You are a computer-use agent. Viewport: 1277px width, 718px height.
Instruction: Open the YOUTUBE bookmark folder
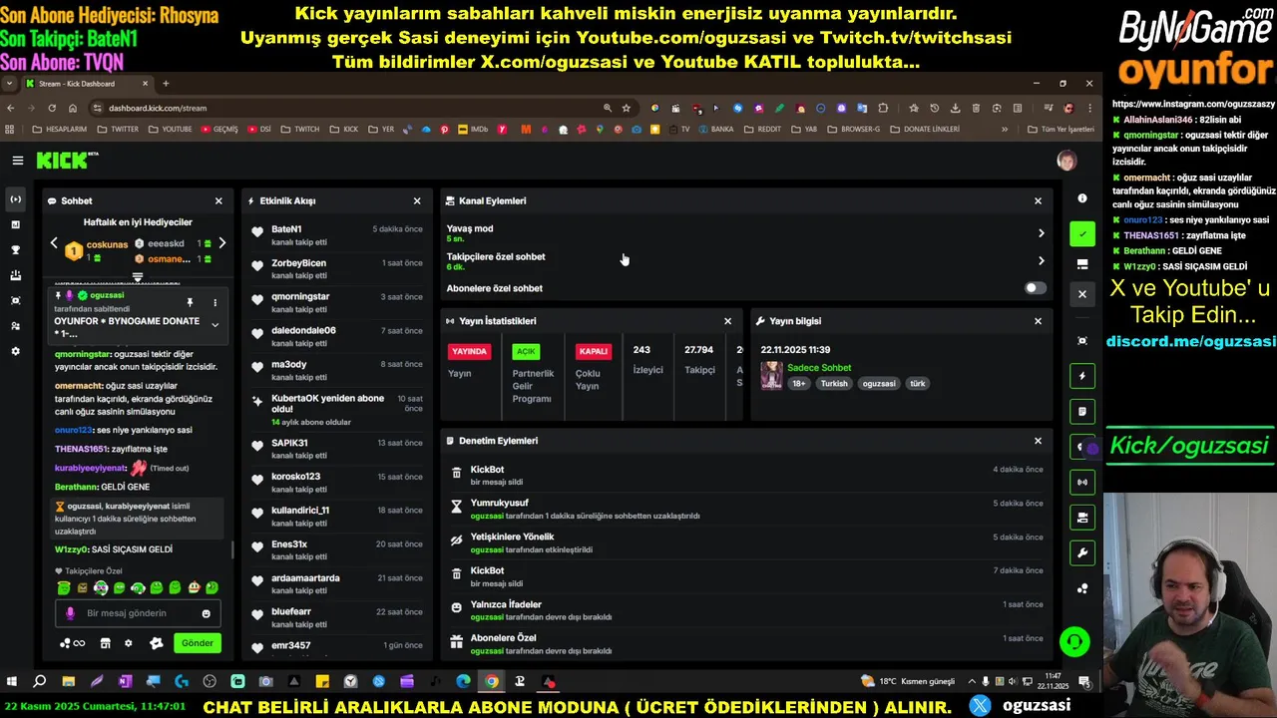tap(170, 129)
